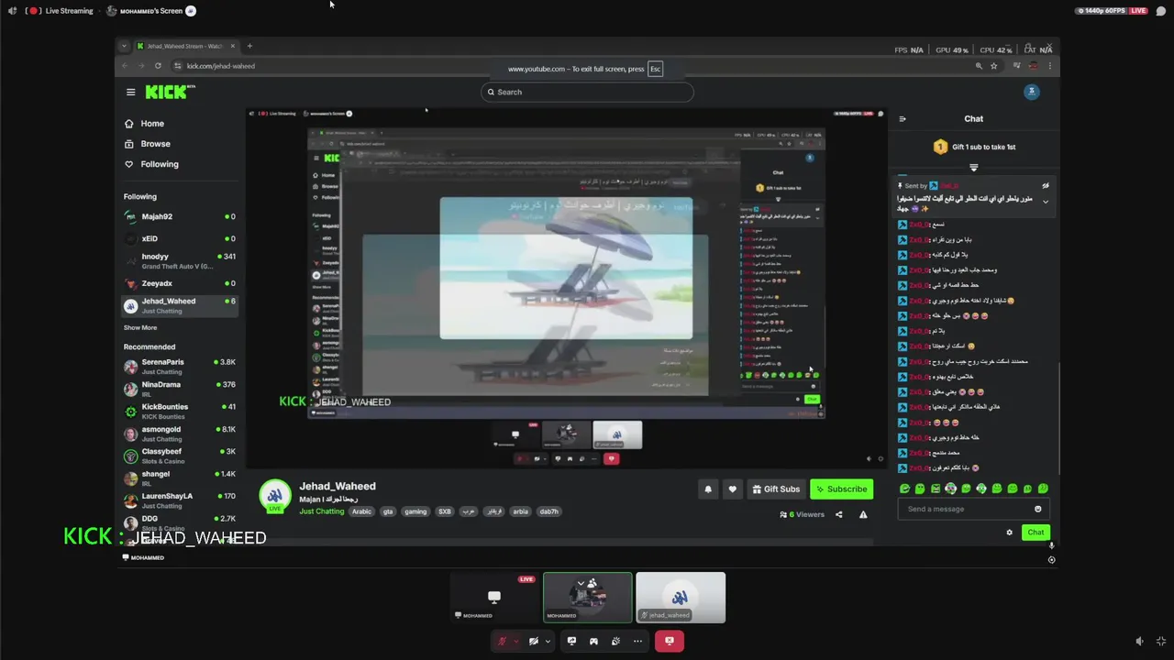Click the 6 Viewers count
The height and width of the screenshot is (660, 1174).
[803, 515]
